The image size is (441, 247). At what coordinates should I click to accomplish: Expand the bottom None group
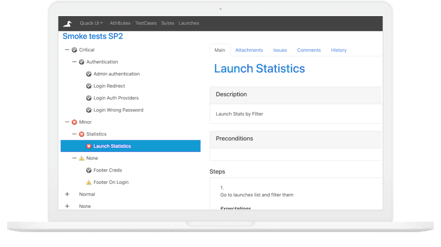pyautogui.click(x=67, y=207)
